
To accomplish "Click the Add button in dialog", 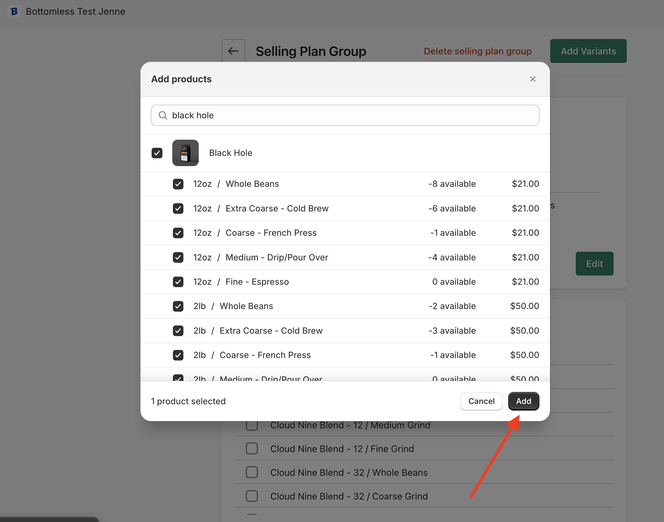I will coord(524,401).
